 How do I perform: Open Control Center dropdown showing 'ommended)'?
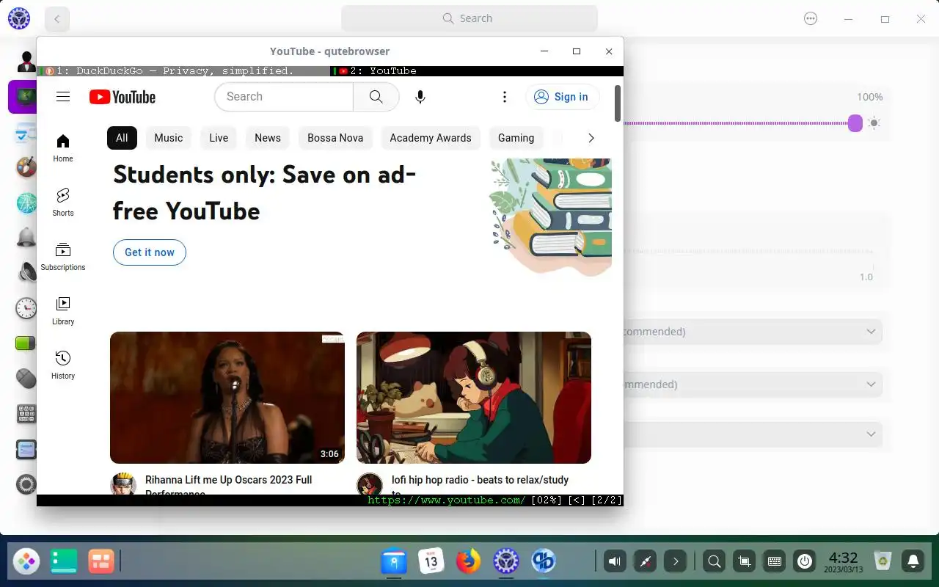[752, 384]
